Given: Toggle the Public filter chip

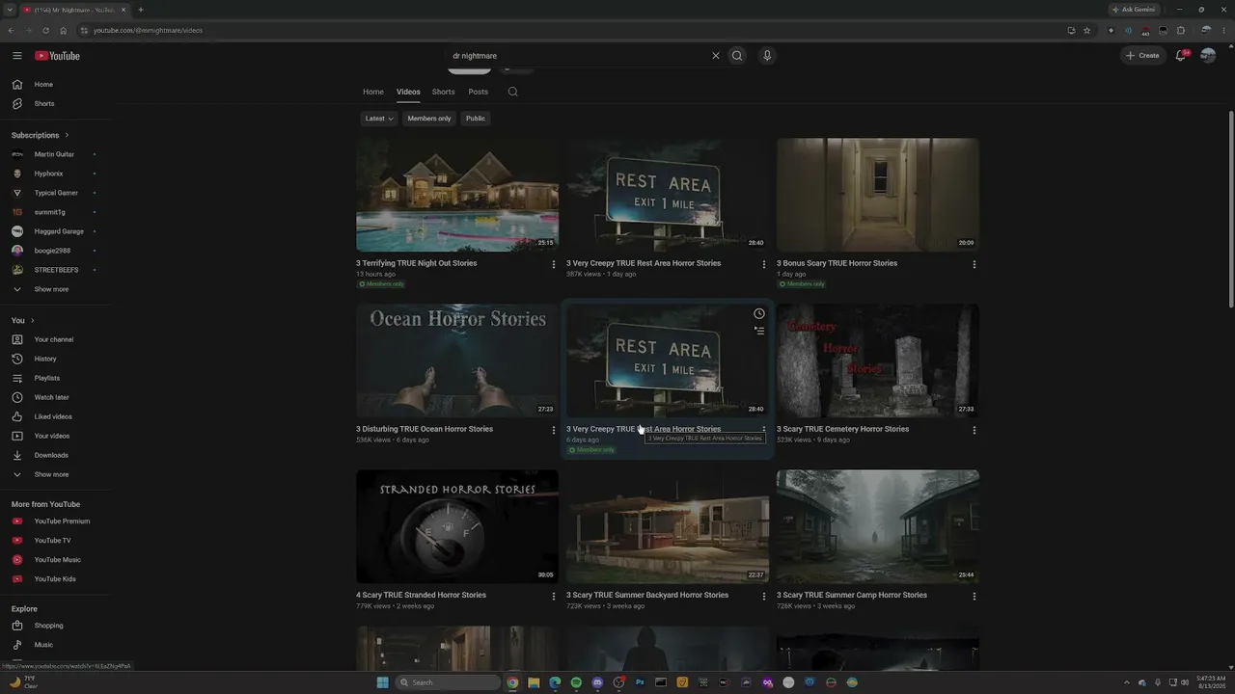Looking at the screenshot, I should [x=476, y=119].
